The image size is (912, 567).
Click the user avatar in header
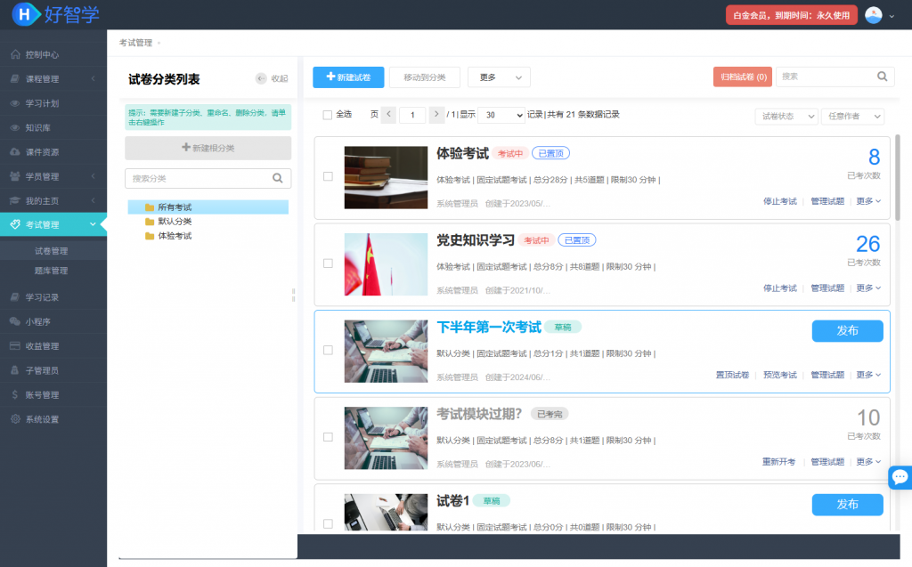[x=874, y=15]
